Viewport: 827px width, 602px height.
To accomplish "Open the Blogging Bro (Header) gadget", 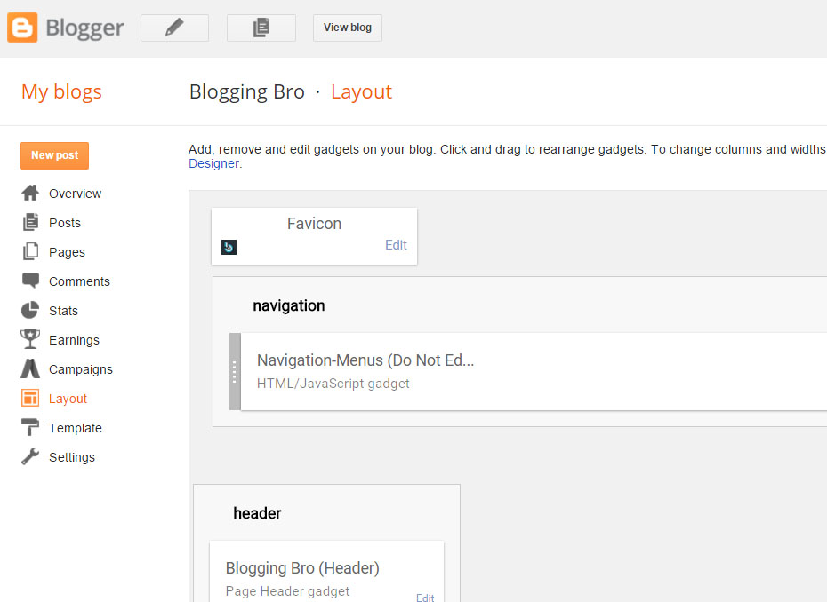I will 302,567.
